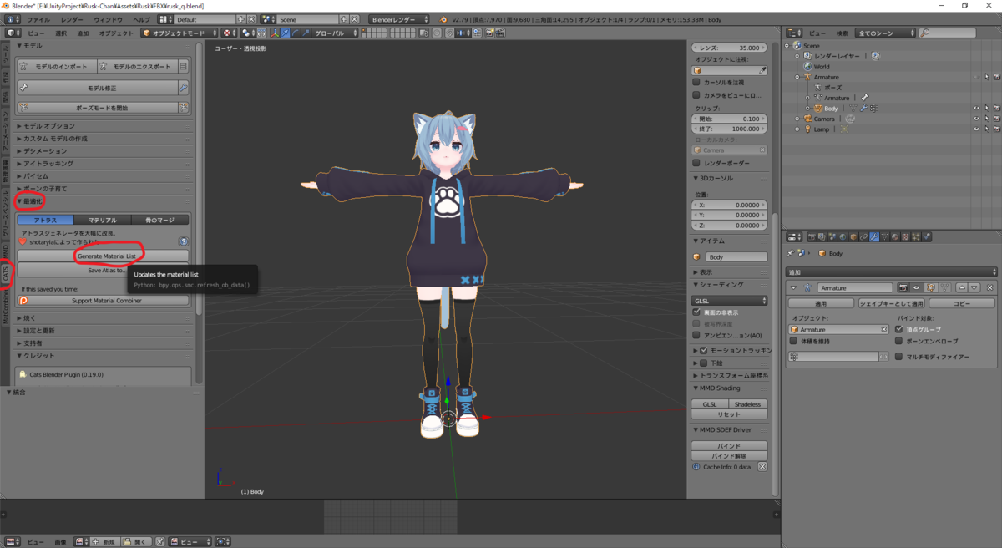Click the Camera object icon in outliner

click(x=807, y=119)
